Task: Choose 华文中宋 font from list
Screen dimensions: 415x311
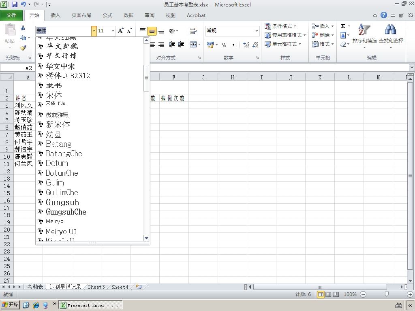Action: click(x=90, y=66)
